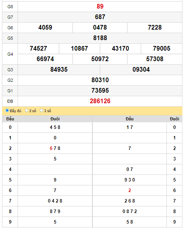
Task: Click G6 number 7228
Action: [155, 27]
